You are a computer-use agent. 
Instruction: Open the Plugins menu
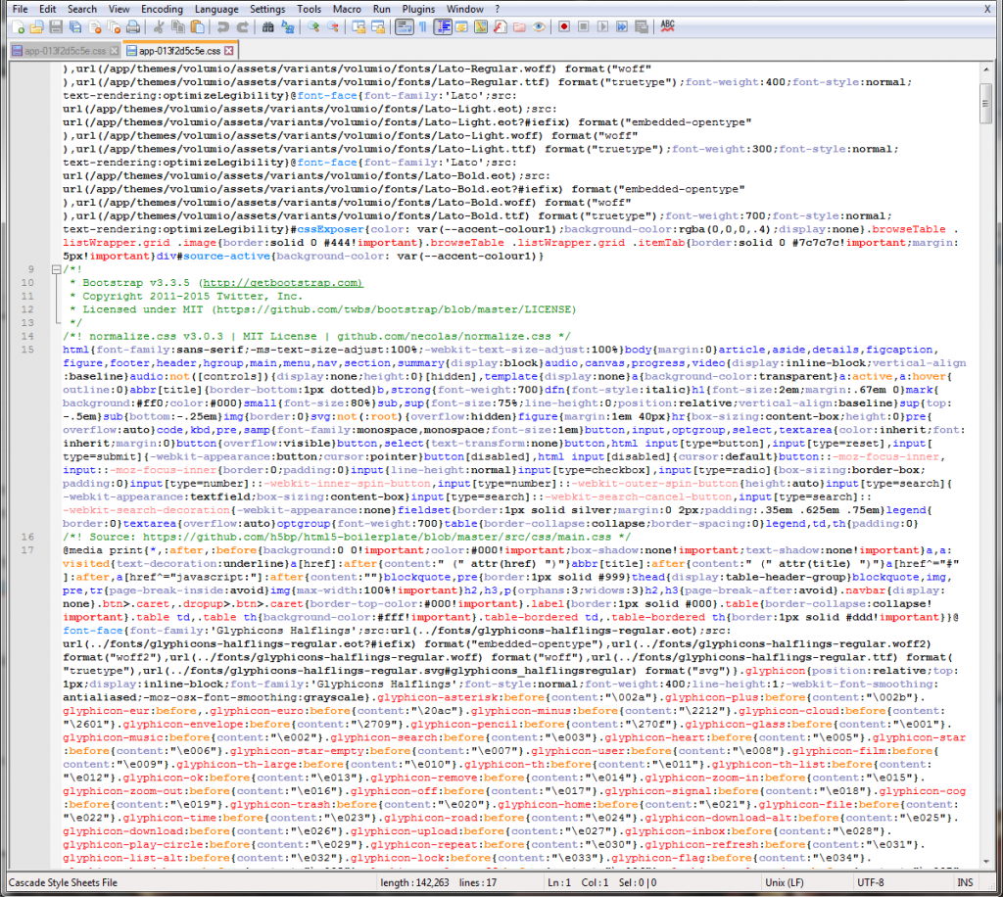(418, 9)
